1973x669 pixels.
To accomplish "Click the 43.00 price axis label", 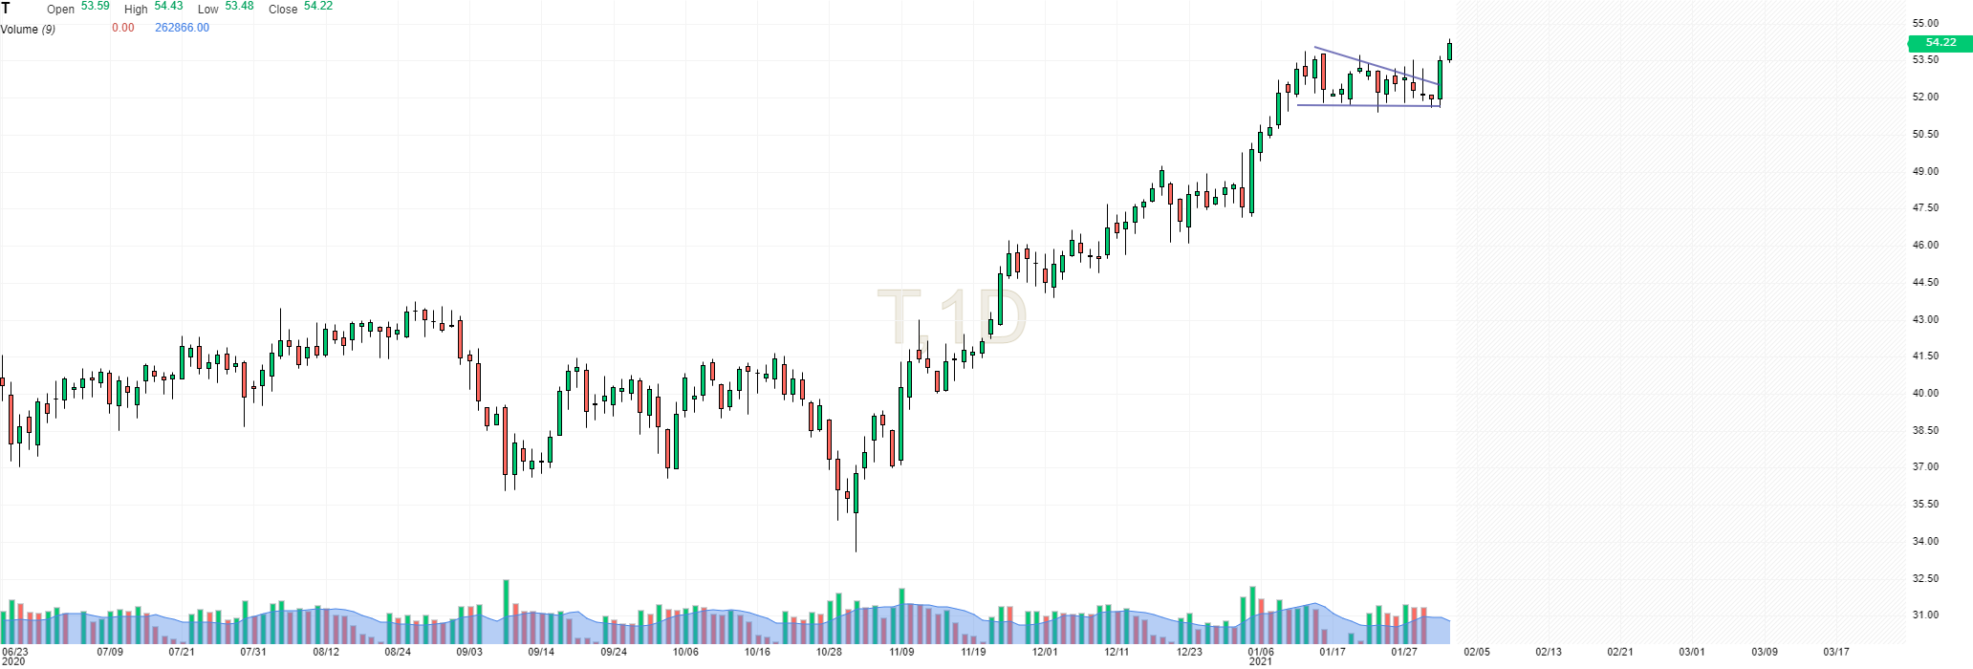I will pyautogui.click(x=1925, y=319).
